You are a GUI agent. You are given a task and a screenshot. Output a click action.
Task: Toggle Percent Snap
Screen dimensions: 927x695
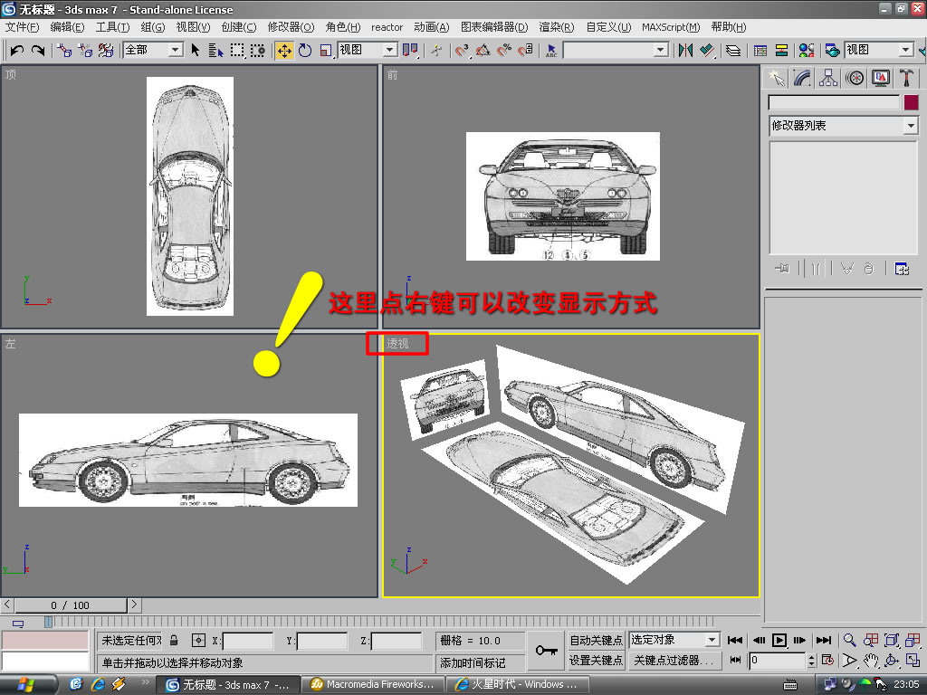(x=503, y=51)
